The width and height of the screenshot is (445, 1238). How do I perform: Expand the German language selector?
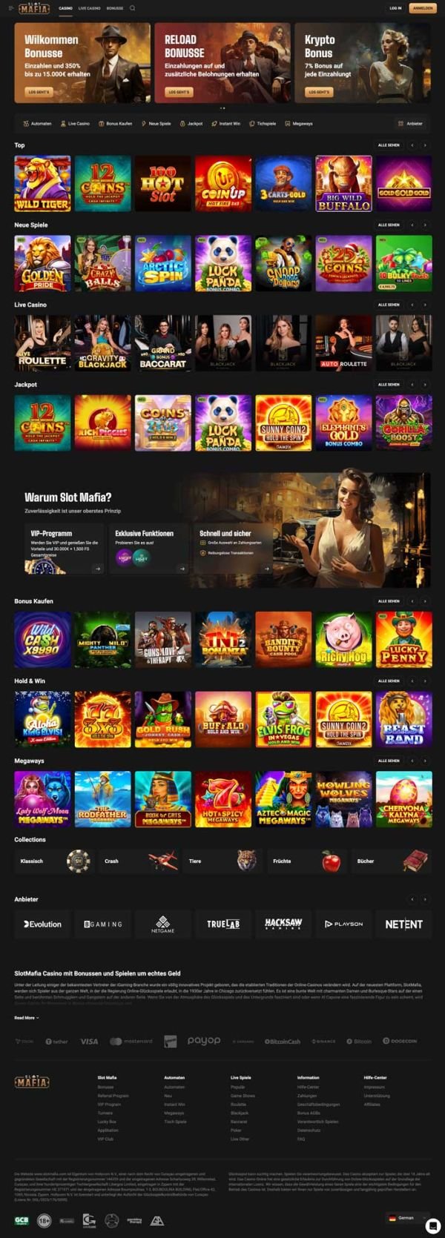click(x=407, y=1217)
